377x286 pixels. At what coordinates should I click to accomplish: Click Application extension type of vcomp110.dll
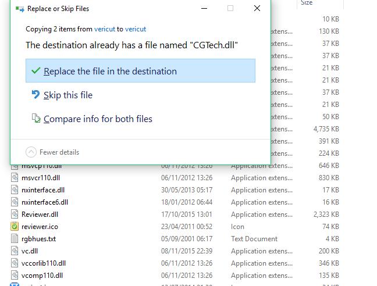pos(262,276)
